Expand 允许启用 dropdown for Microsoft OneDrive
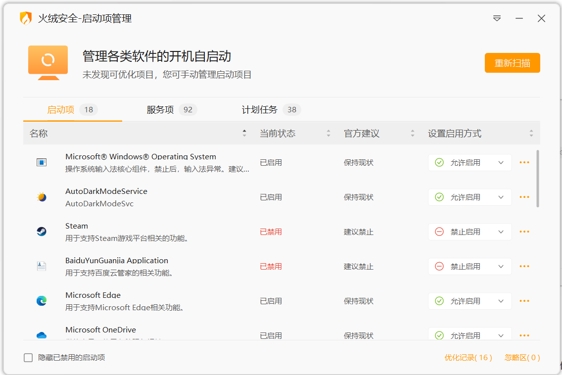This screenshot has height=375, width=562. pyautogui.click(x=470, y=333)
